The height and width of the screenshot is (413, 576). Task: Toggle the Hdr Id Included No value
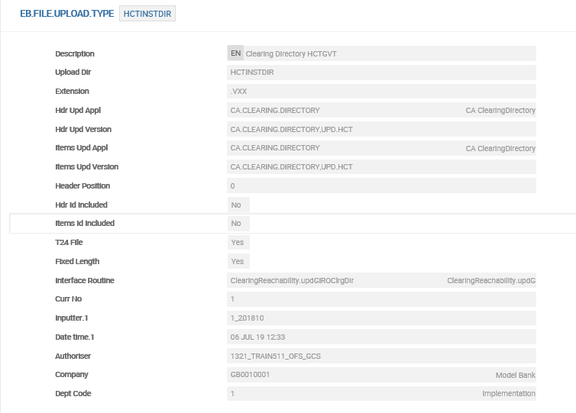(x=238, y=205)
